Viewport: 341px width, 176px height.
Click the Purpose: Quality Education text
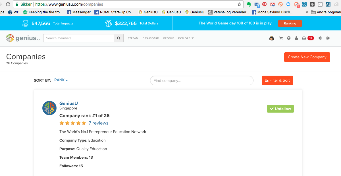(83, 149)
